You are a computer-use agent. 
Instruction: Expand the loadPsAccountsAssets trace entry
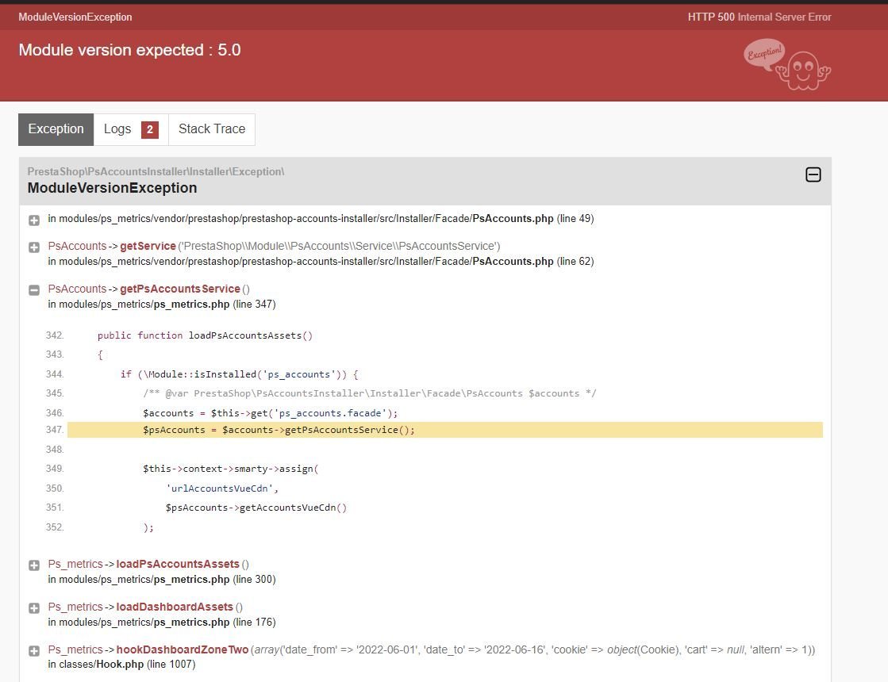click(34, 565)
